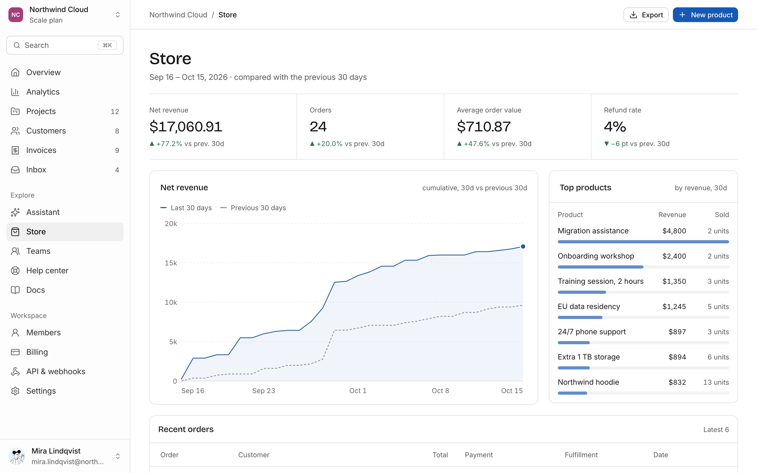
Task: Click the Teams users icon
Action: point(15,251)
